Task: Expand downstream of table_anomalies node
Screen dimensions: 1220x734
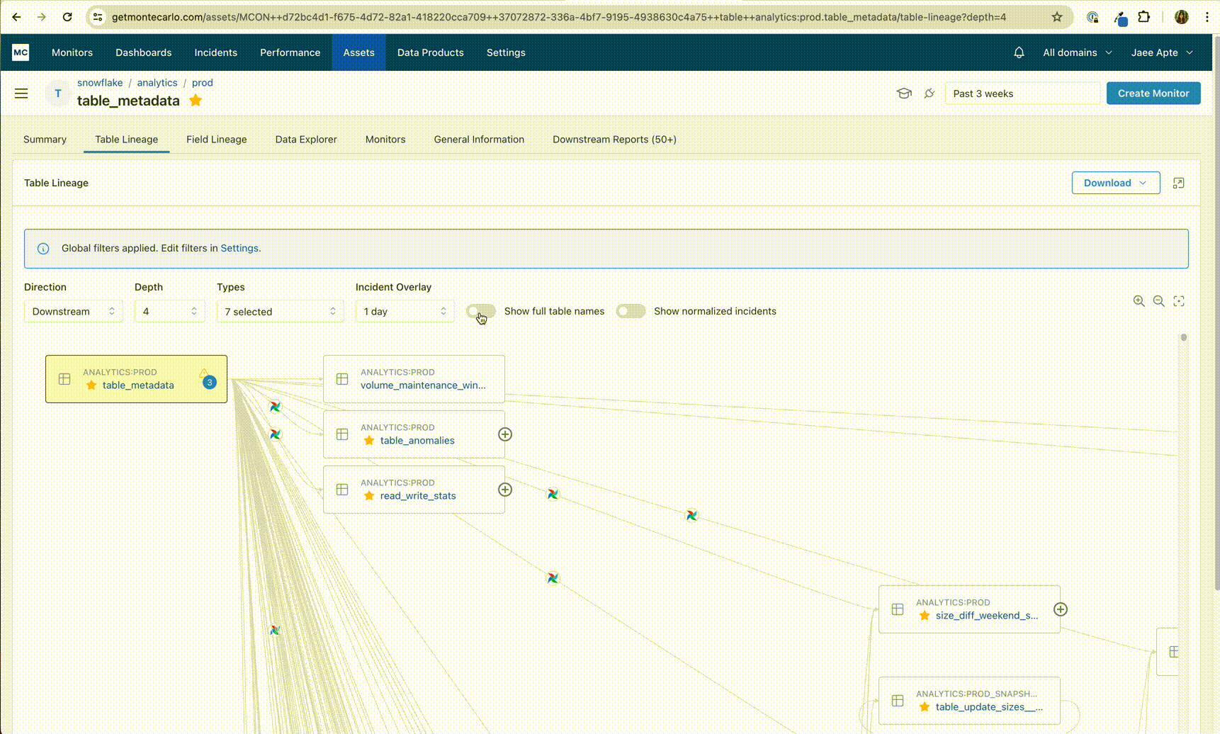Action: 505,434
